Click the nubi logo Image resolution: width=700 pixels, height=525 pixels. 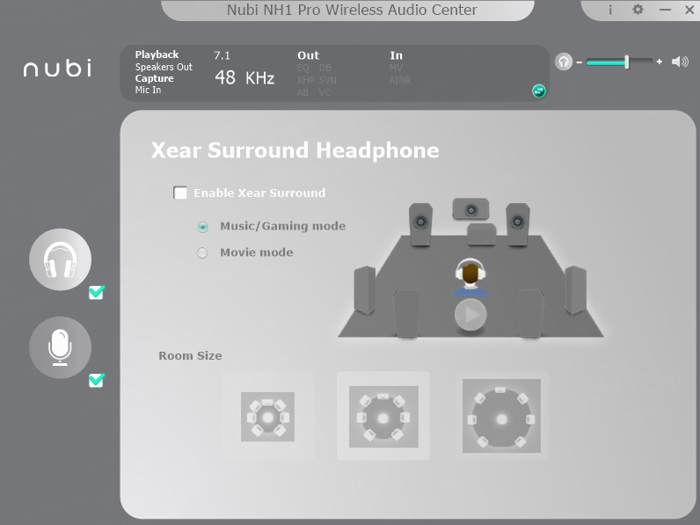click(x=57, y=68)
